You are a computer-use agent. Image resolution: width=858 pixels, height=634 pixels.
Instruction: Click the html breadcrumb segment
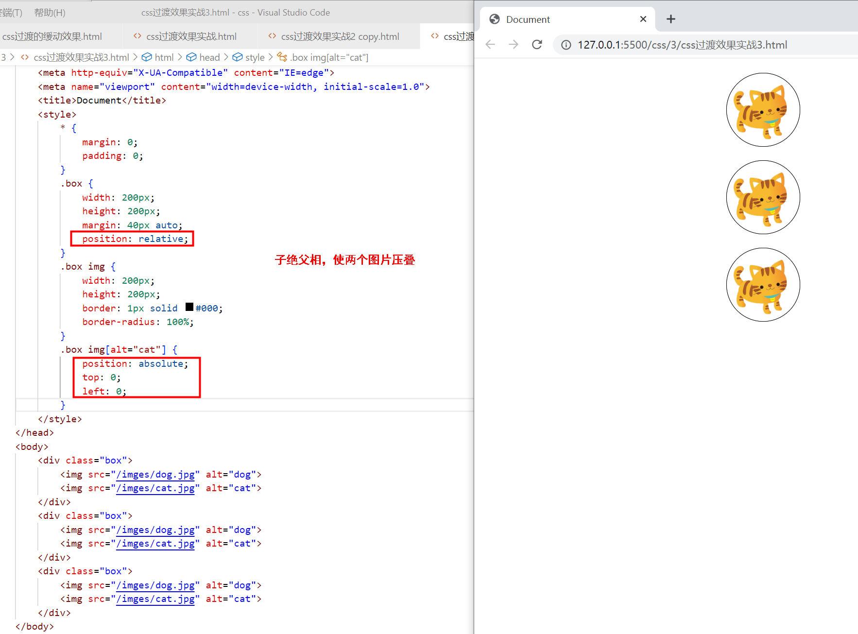164,57
